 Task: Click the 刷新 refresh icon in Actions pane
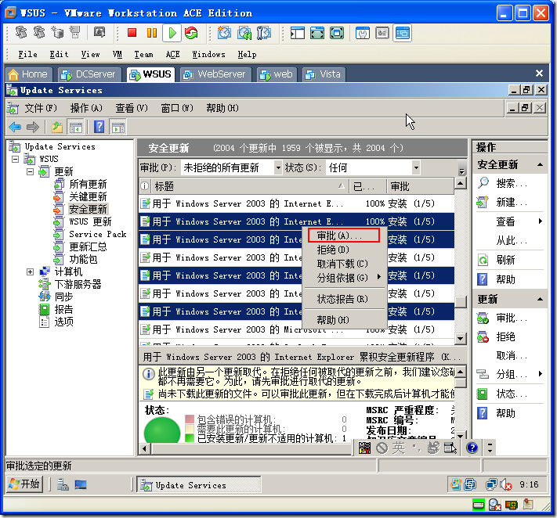point(483,260)
